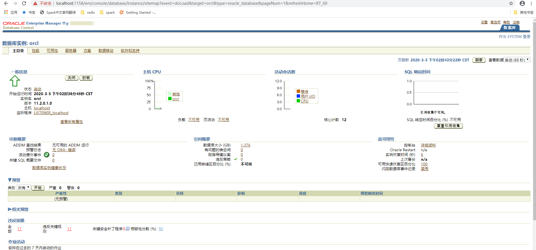This screenshot has width=536, height=250.
Task: Click the 刷新 button
Action: (479, 60)
